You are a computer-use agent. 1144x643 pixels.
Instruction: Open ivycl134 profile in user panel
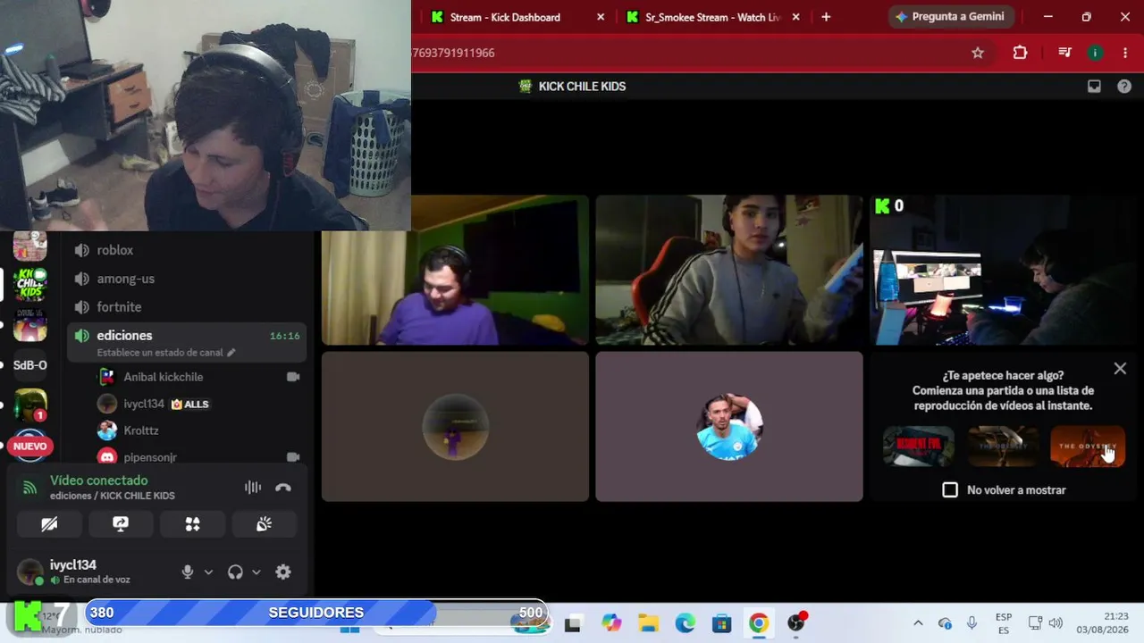point(74,572)
